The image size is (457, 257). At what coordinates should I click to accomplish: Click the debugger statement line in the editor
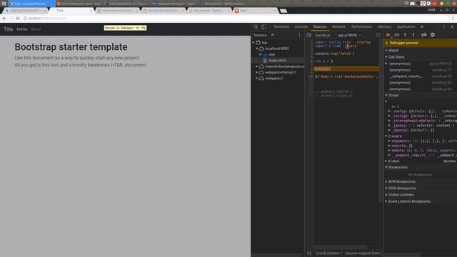pyautogui.click(x=347, y=69)
